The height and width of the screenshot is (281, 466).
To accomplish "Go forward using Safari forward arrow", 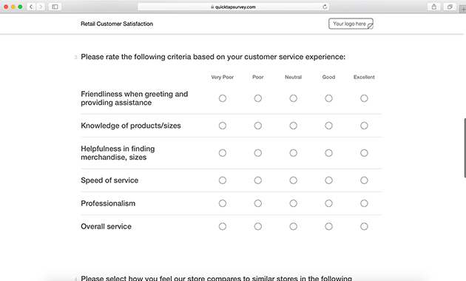I will click(41, 7).
